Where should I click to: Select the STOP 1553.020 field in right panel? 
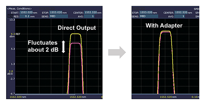coord(146,13)
